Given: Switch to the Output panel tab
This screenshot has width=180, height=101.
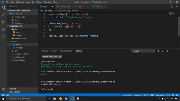Looking at the screenshot, I should 54,51.
